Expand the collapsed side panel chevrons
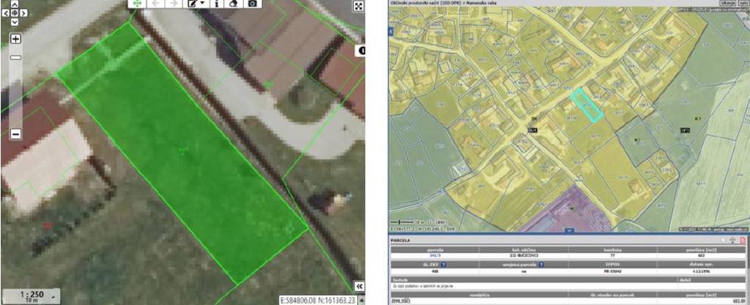The image size is (750, 305). coord(358,286)
